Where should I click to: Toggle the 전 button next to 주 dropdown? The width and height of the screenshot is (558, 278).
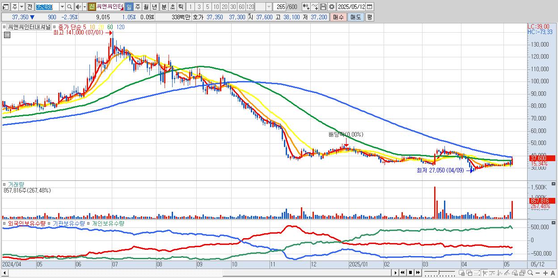(x=30, y=7)
